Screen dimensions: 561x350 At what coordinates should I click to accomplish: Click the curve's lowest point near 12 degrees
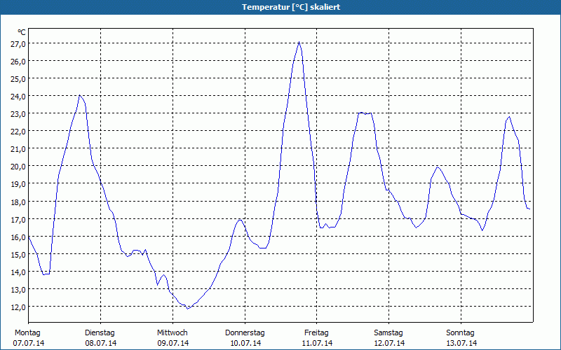187,308
